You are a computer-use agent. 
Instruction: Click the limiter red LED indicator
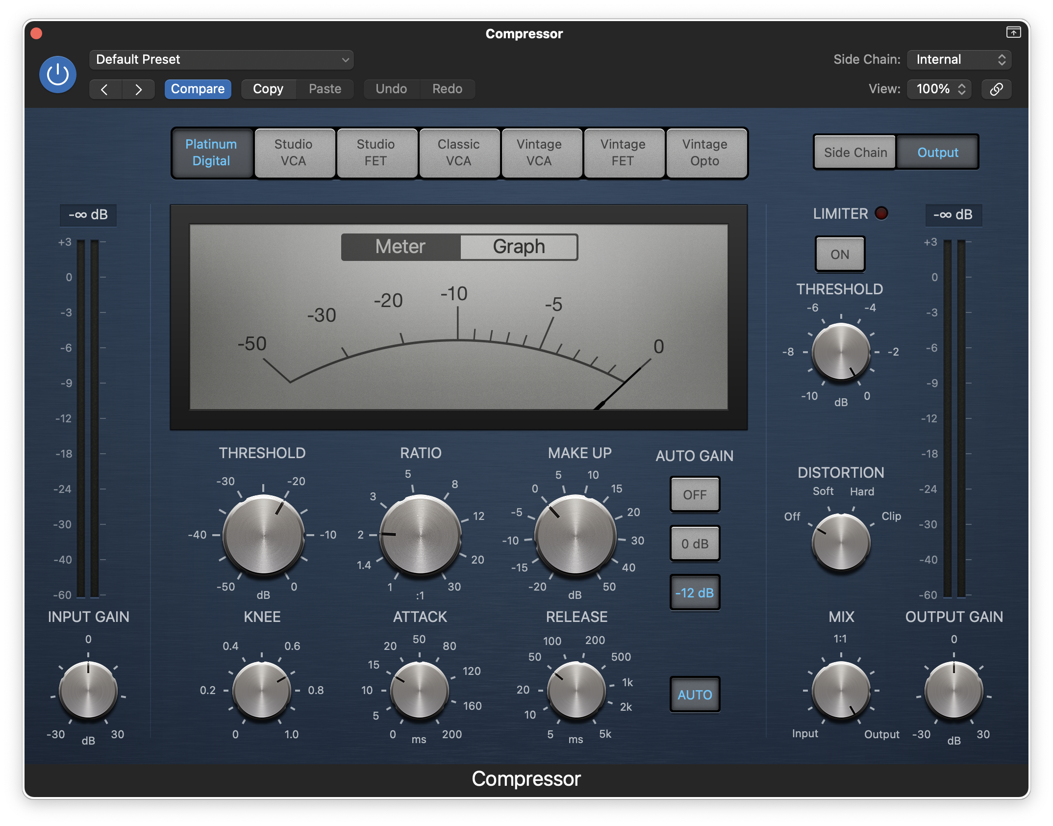pos(881,213)
